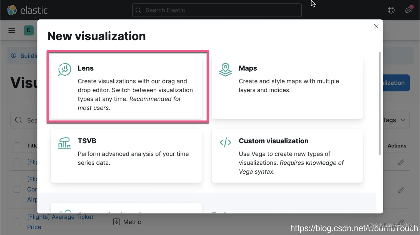Click the Elastic logo in the header
Screen dimensions: 420x235
tap(27, 10)
